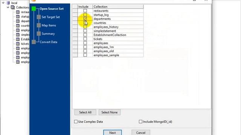The width and height of the screenshot is (241, 135).
Task: Select the countries collection name cell
Action: 118,23
